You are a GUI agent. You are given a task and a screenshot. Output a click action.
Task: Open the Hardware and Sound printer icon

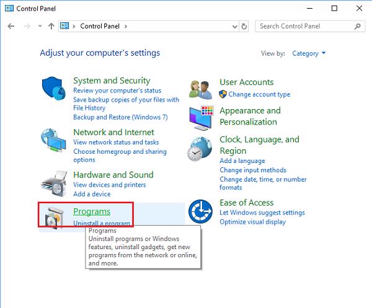54,184
